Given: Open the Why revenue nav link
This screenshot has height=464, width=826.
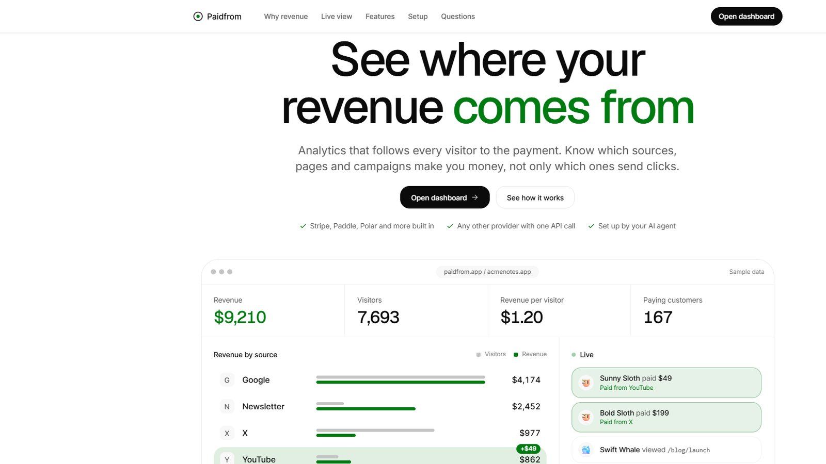Looking at the screenshot, I should tap(286, 16).
